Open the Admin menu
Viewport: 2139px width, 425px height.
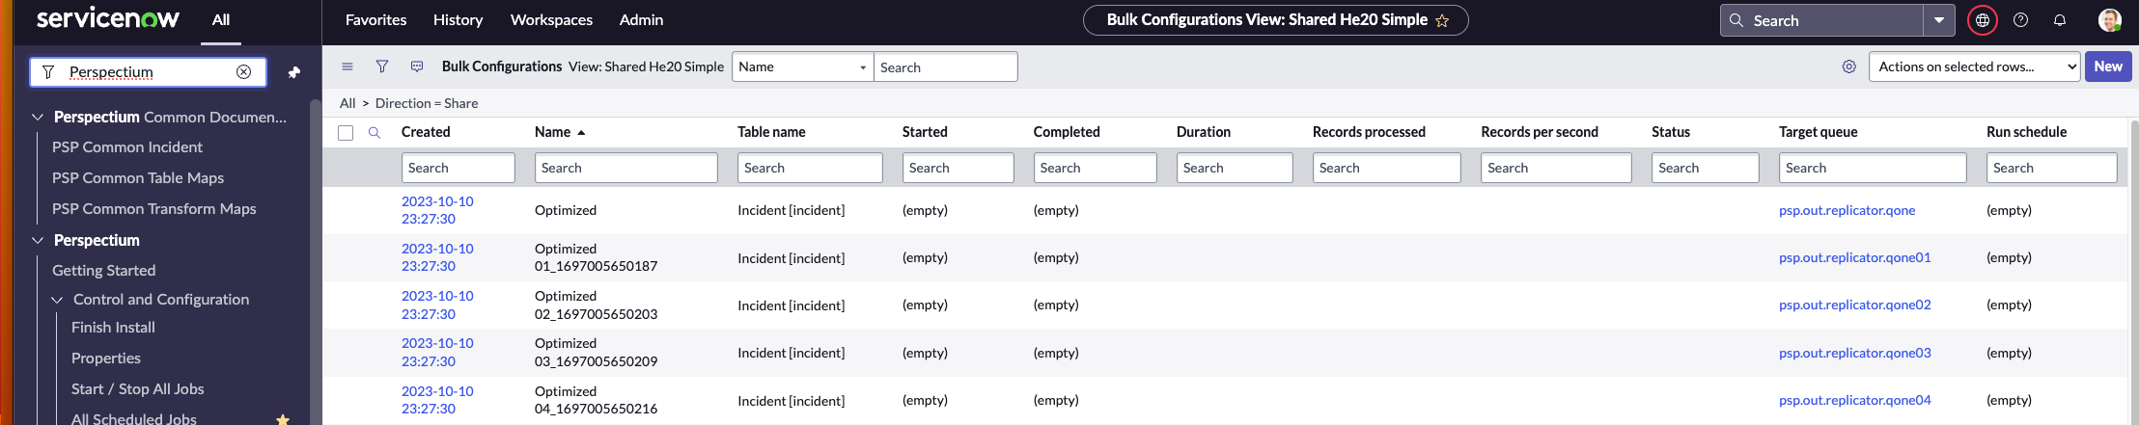pos(641,19)
